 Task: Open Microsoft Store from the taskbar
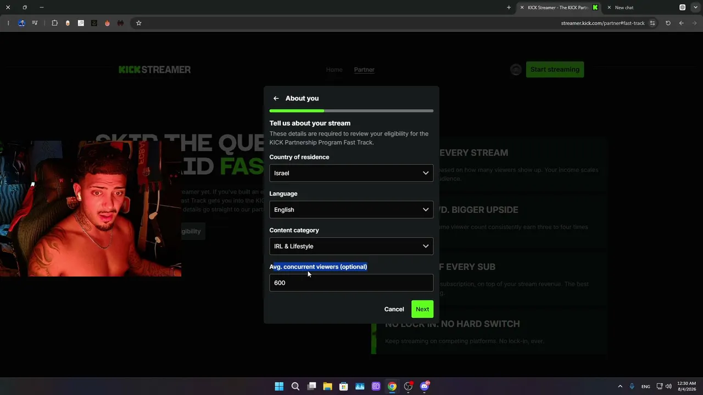click(343, 386)
